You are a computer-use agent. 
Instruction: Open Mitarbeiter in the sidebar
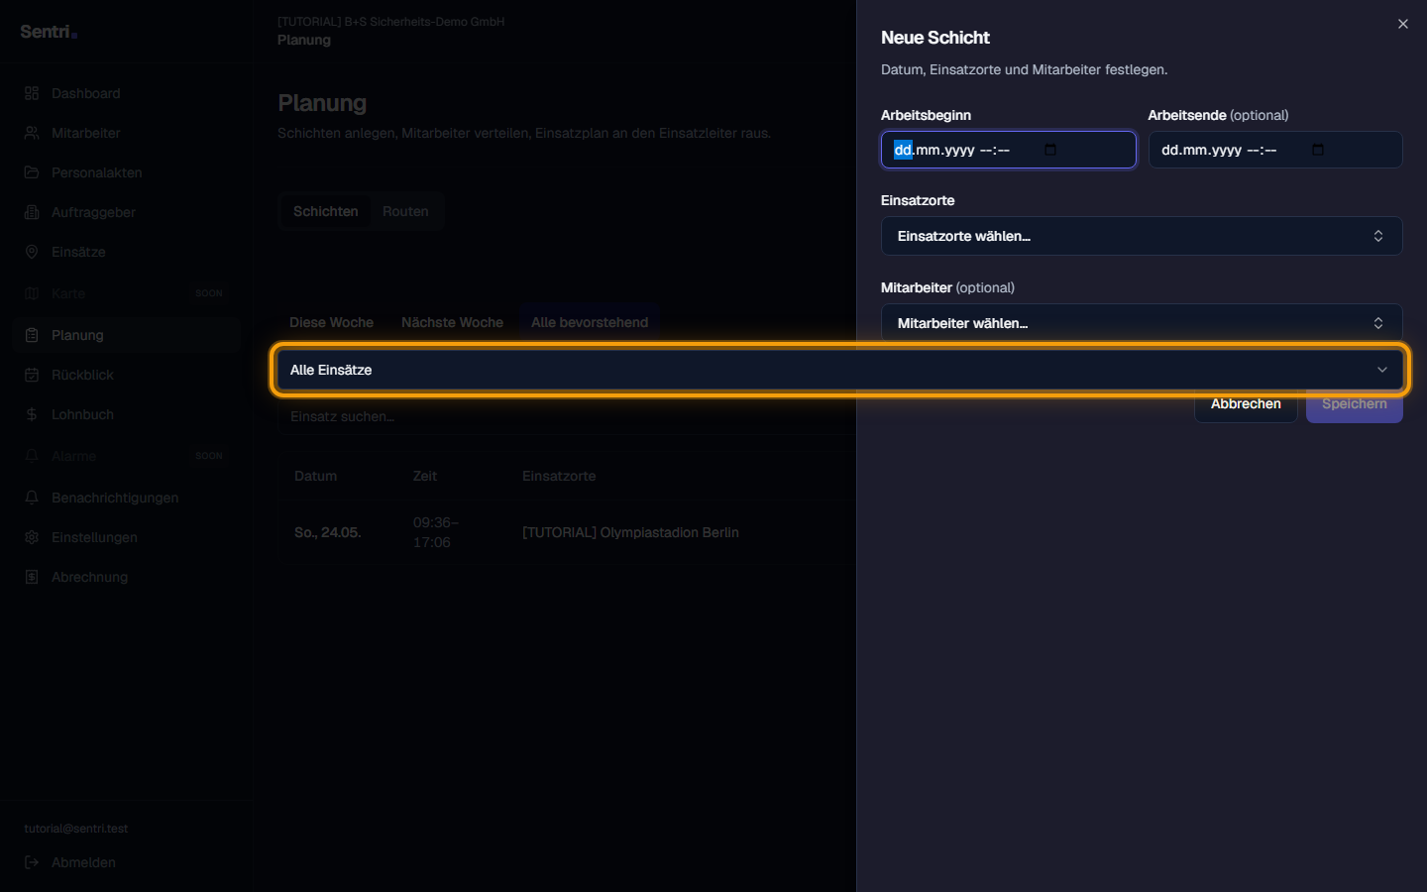click(127, 133)
